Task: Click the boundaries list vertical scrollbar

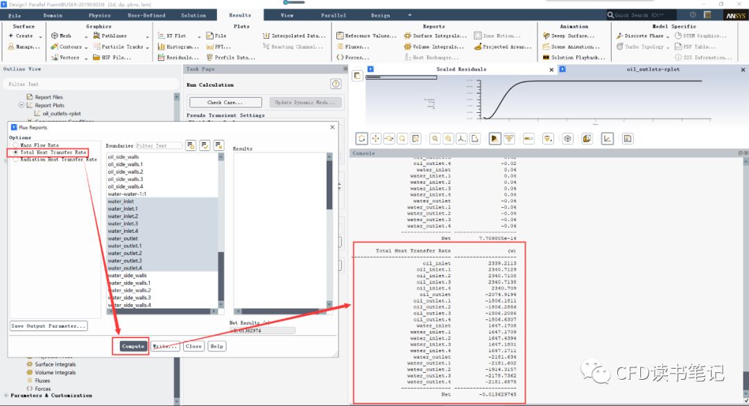Action: tap(221, 231)
